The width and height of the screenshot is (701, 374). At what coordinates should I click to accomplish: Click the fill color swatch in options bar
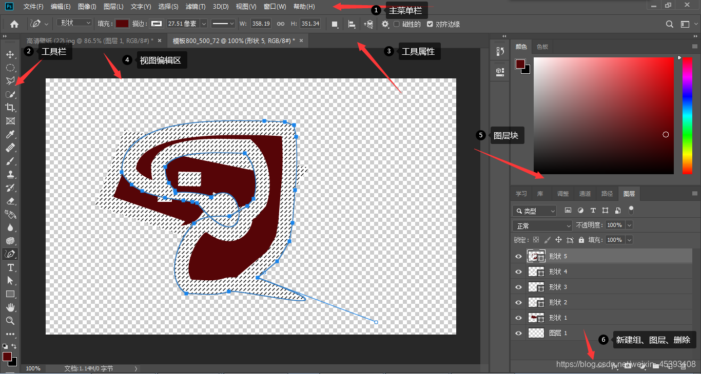[x=122, y=24]
